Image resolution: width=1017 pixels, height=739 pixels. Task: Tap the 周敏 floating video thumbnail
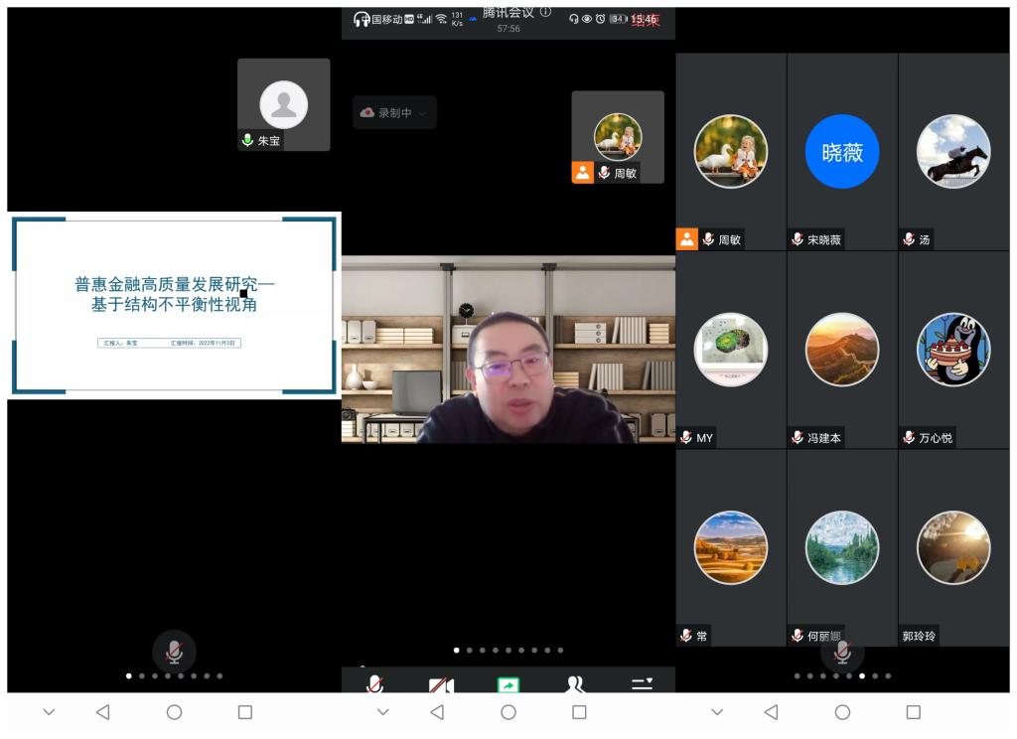pyautogui.click(x=618, y=137)
